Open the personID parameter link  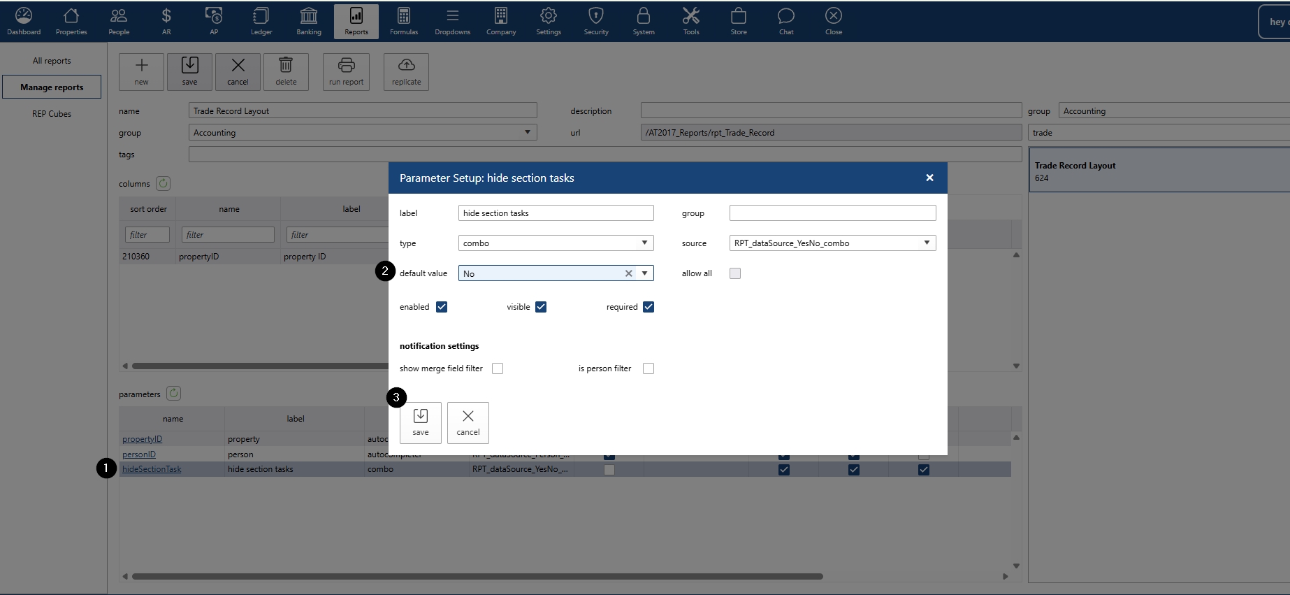tap(139, 454)
